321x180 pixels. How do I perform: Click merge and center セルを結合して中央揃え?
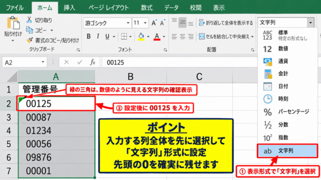point(224,36)
